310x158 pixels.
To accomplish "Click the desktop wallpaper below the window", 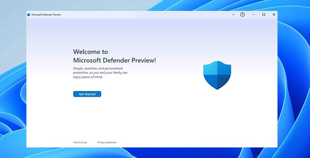I will pos(155,153).
